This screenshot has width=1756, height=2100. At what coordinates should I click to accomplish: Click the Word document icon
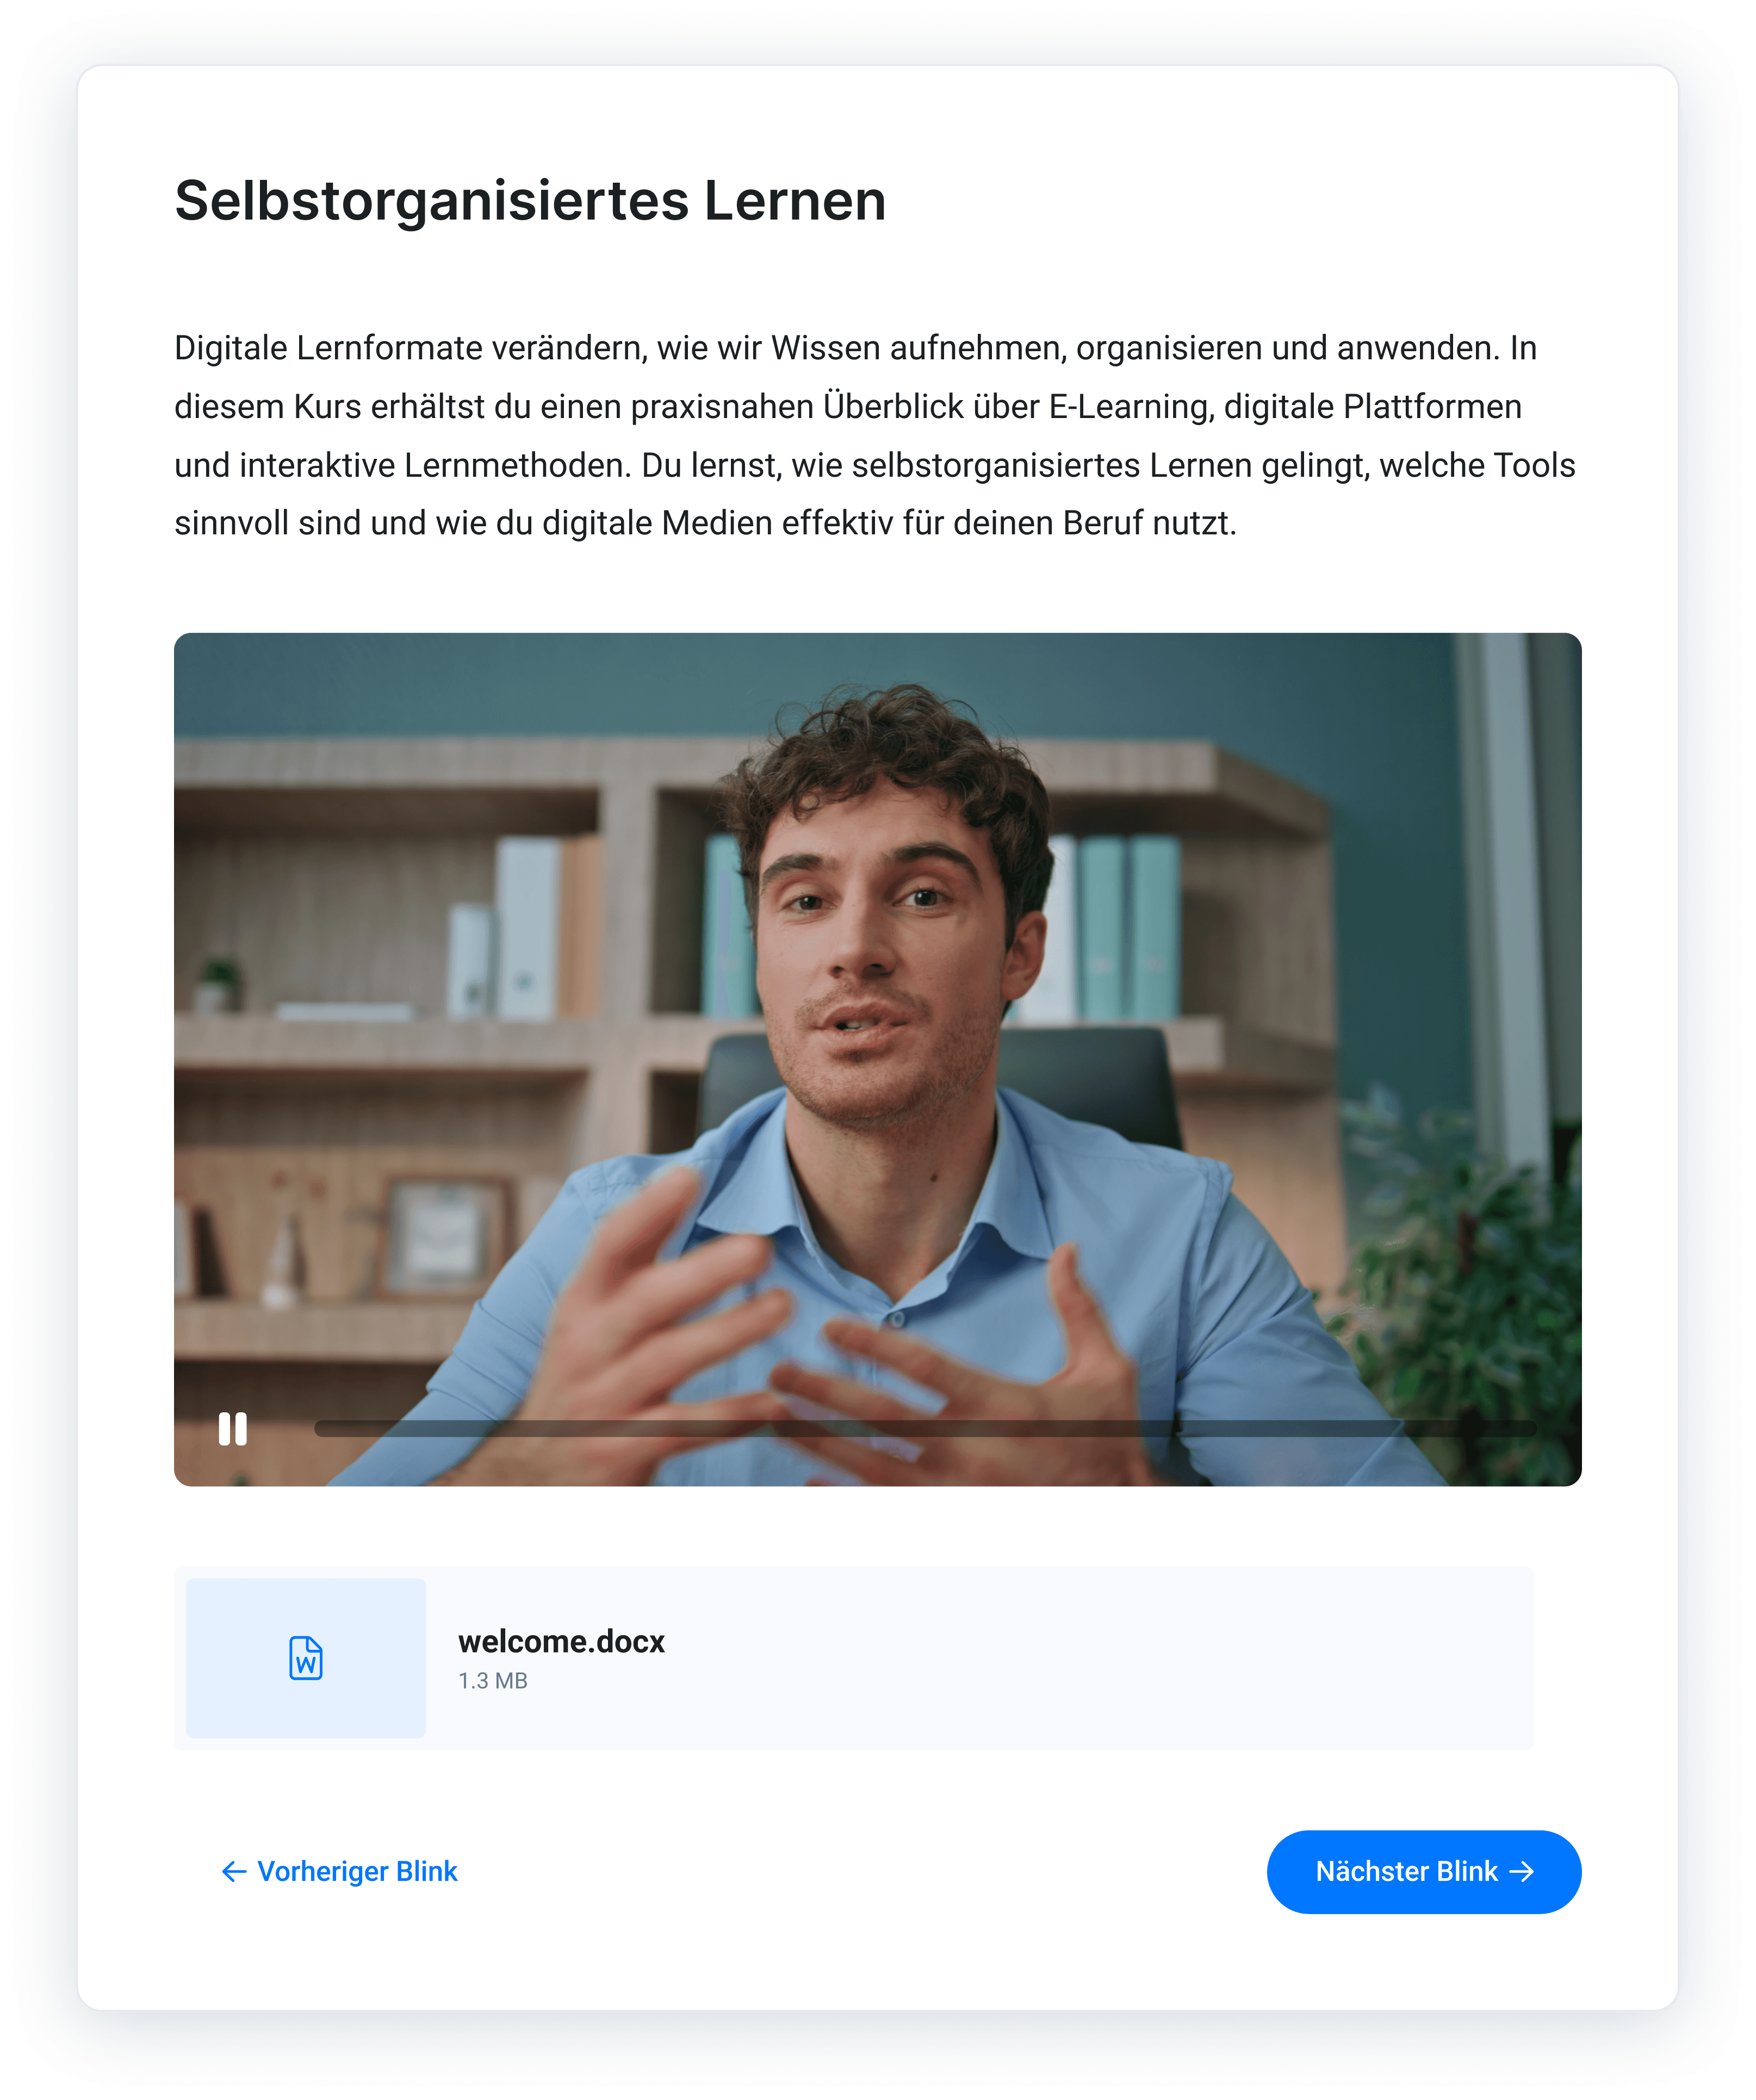coord(305,1658)
